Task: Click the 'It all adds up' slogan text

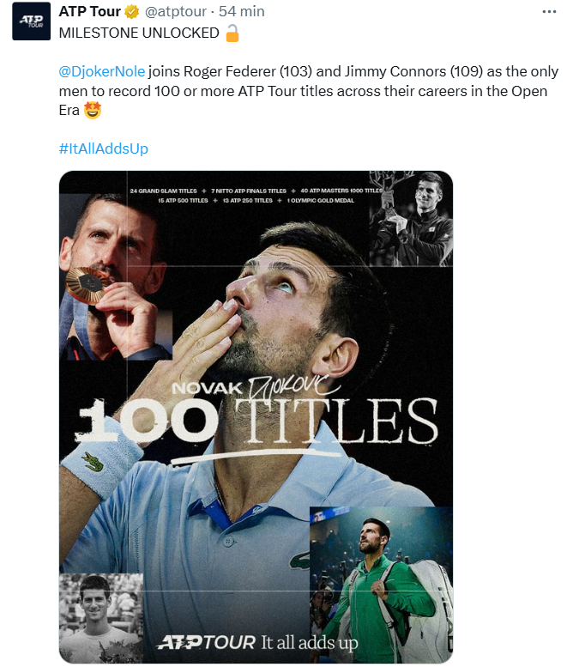Action: tap(310, 643)
